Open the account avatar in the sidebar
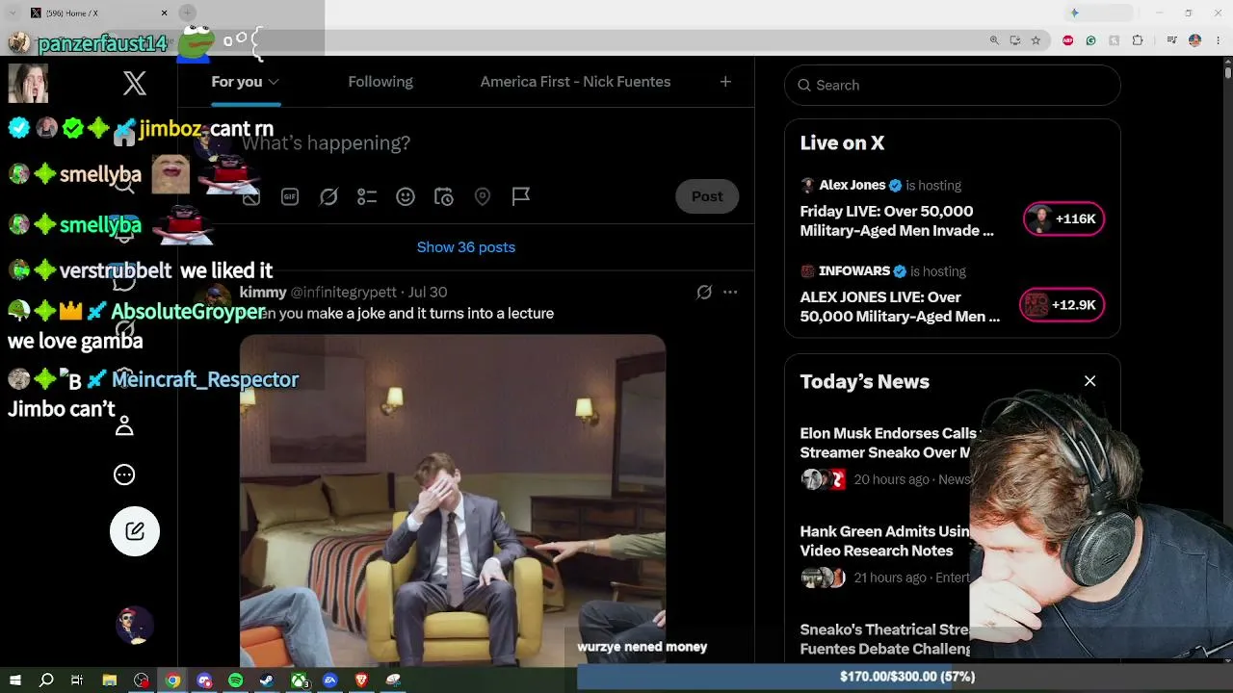This screenshot has width=1233, height=693. [135, 626]
